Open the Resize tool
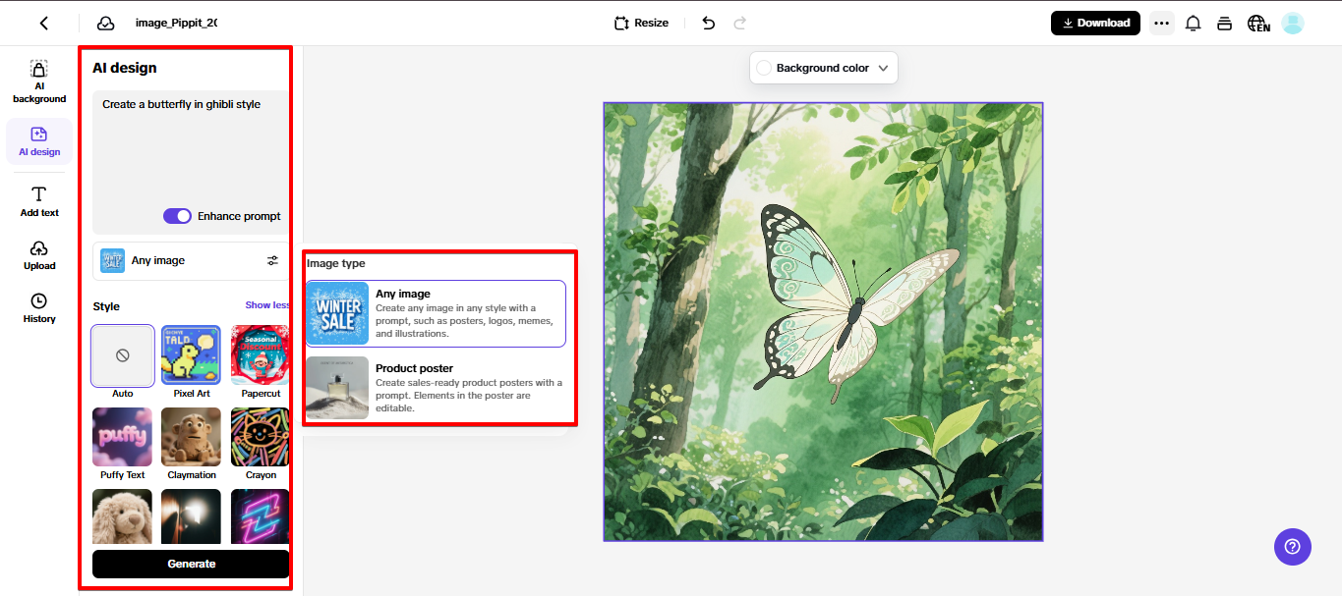This screenshot has height=596, width=1342. pyautogui.click(x=640, y=22)
